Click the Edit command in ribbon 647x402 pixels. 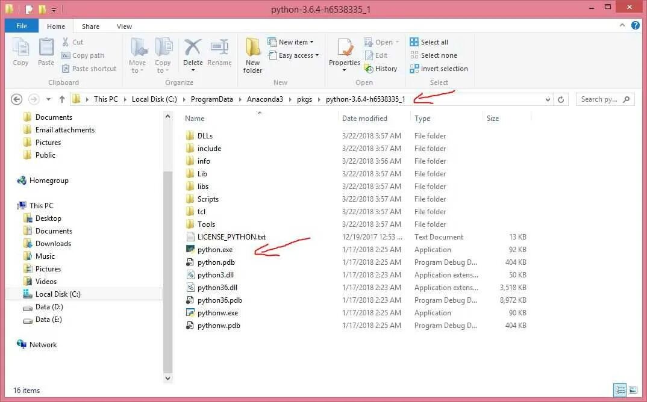tap(376, 55)
